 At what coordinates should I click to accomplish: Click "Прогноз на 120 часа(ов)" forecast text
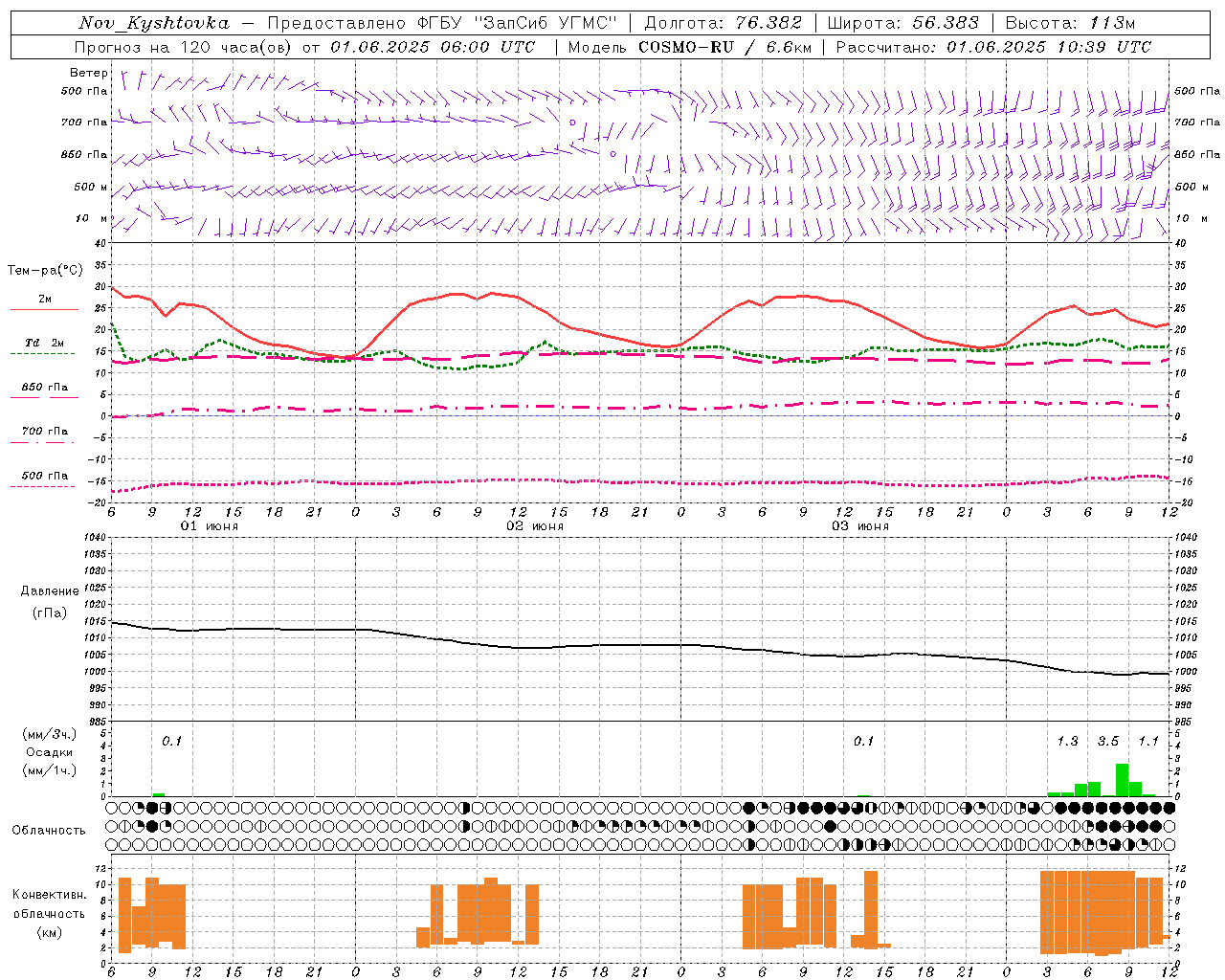(184, 47)
